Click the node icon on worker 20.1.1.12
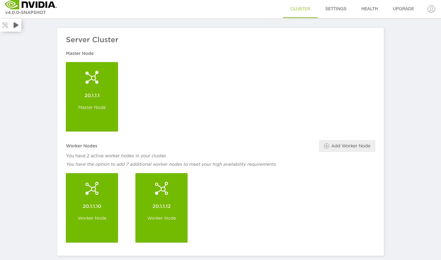 point(161,188)
